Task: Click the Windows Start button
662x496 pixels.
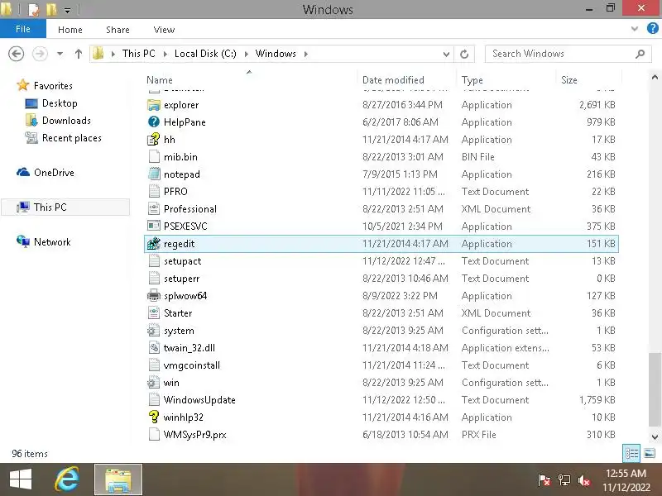Action: tap(20, 479)
